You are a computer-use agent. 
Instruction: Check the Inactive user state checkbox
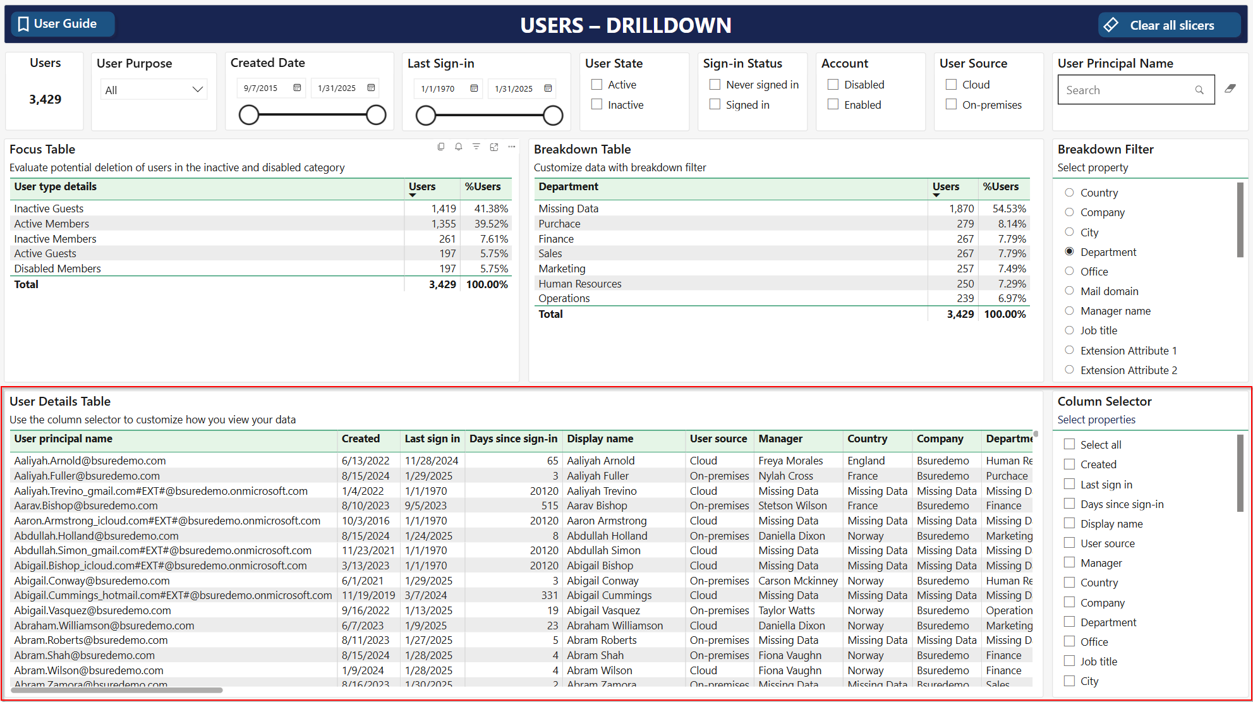click(x=596, y=104)
